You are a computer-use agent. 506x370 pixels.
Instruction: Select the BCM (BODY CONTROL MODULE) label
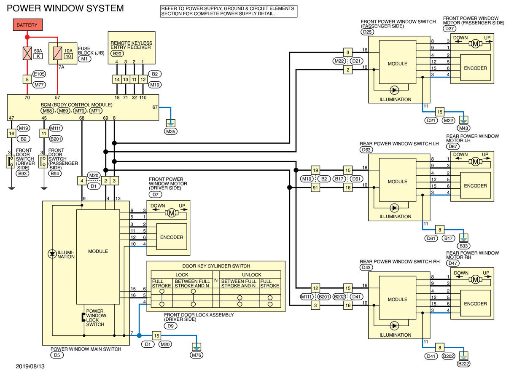77,105
